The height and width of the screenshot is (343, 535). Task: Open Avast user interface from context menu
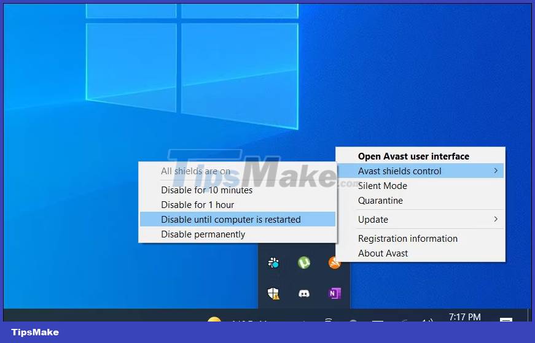tap(420, 156)
